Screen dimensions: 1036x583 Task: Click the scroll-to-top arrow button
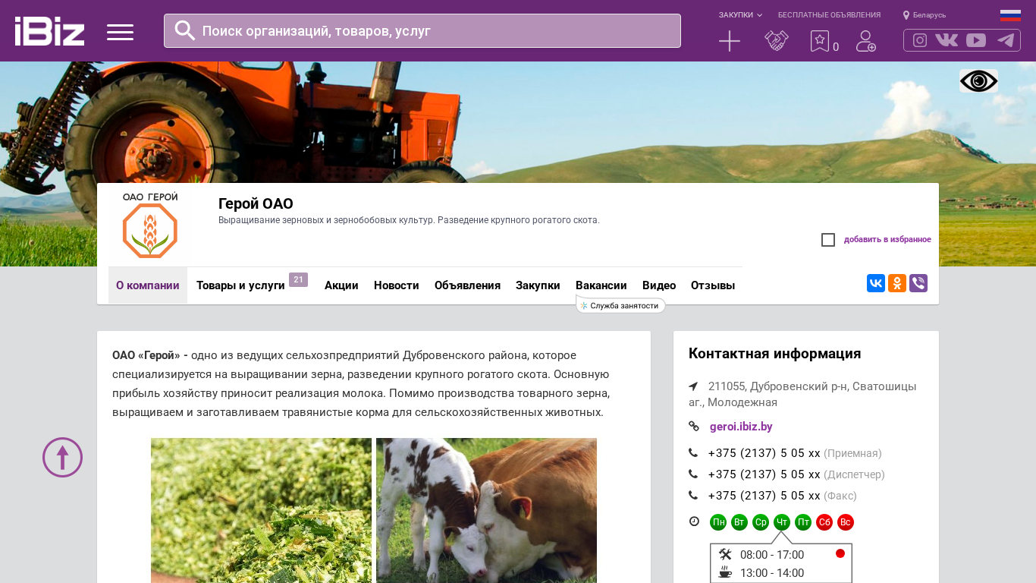62,457
